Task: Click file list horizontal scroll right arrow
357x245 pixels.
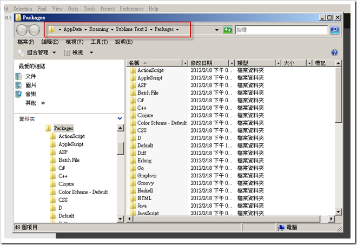Action: [x=331, y=219]
